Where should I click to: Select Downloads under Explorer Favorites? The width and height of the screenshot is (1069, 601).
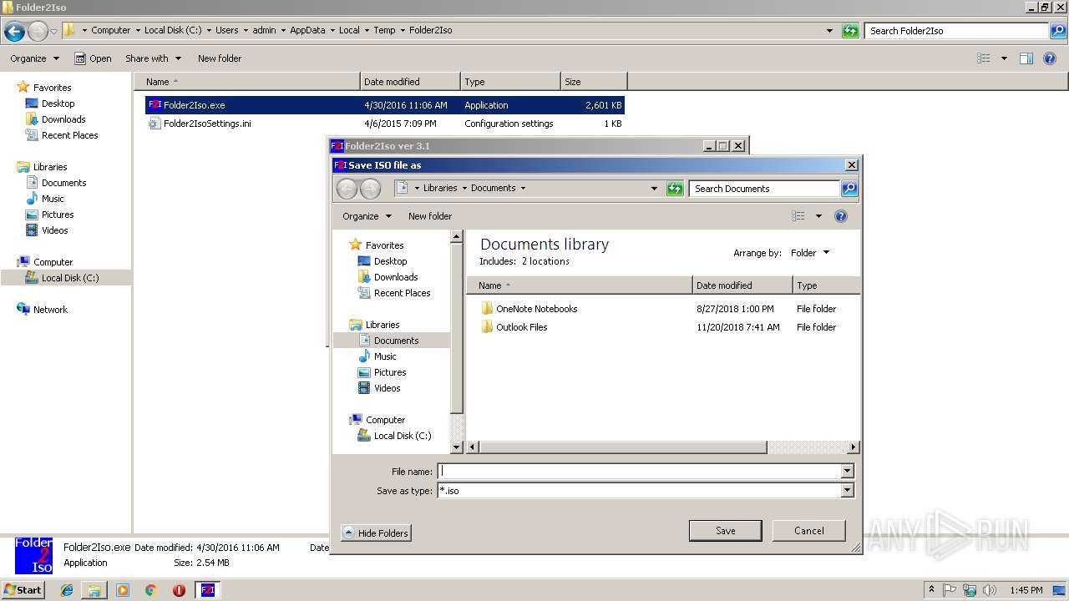coord(63,119)
